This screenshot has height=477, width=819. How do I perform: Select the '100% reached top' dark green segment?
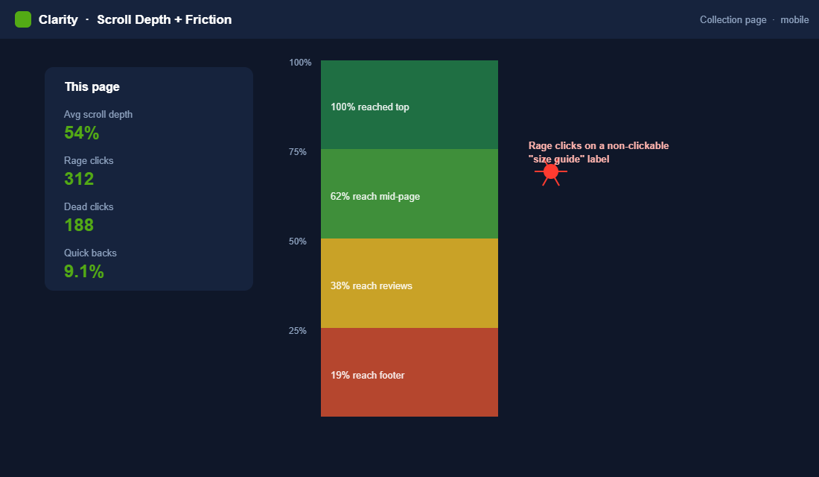coord(409,104)
